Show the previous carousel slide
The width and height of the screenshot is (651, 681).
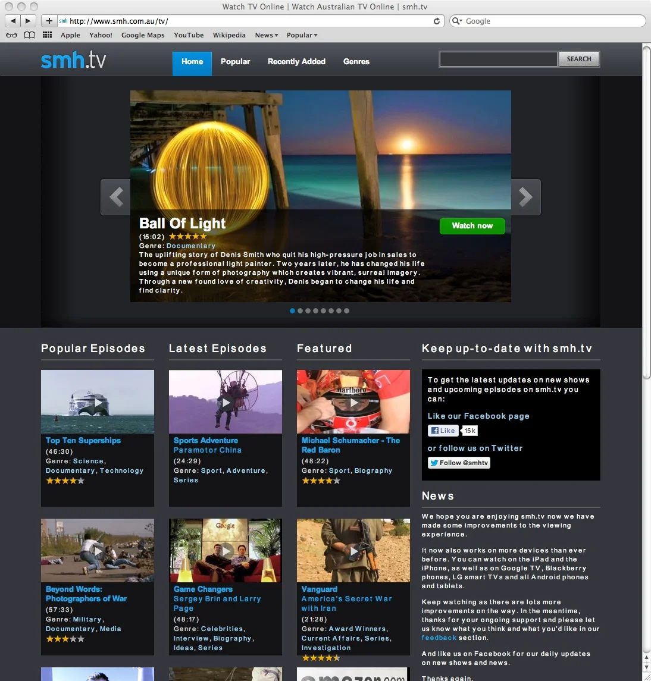(x=115, y=197)
